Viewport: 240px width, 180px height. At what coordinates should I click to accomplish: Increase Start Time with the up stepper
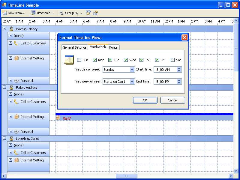[179, 68]
